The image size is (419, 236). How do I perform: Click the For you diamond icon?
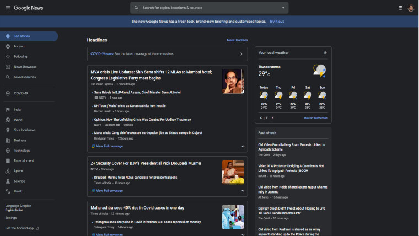click(8, 46)
